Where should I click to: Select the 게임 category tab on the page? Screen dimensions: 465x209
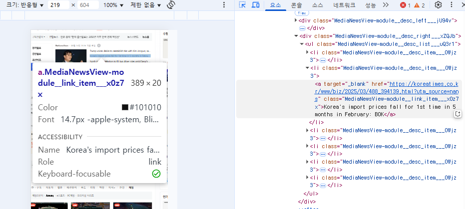coord(131,188)
